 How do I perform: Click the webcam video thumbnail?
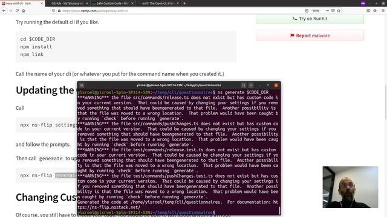click(350, 187)
